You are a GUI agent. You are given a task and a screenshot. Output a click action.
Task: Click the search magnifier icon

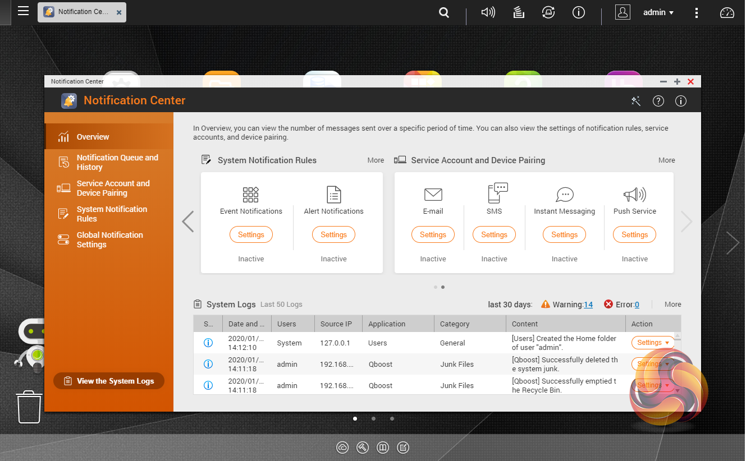coord(444,12)
